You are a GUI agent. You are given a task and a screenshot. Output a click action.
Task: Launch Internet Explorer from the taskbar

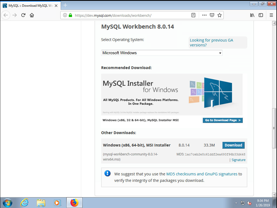24,203
